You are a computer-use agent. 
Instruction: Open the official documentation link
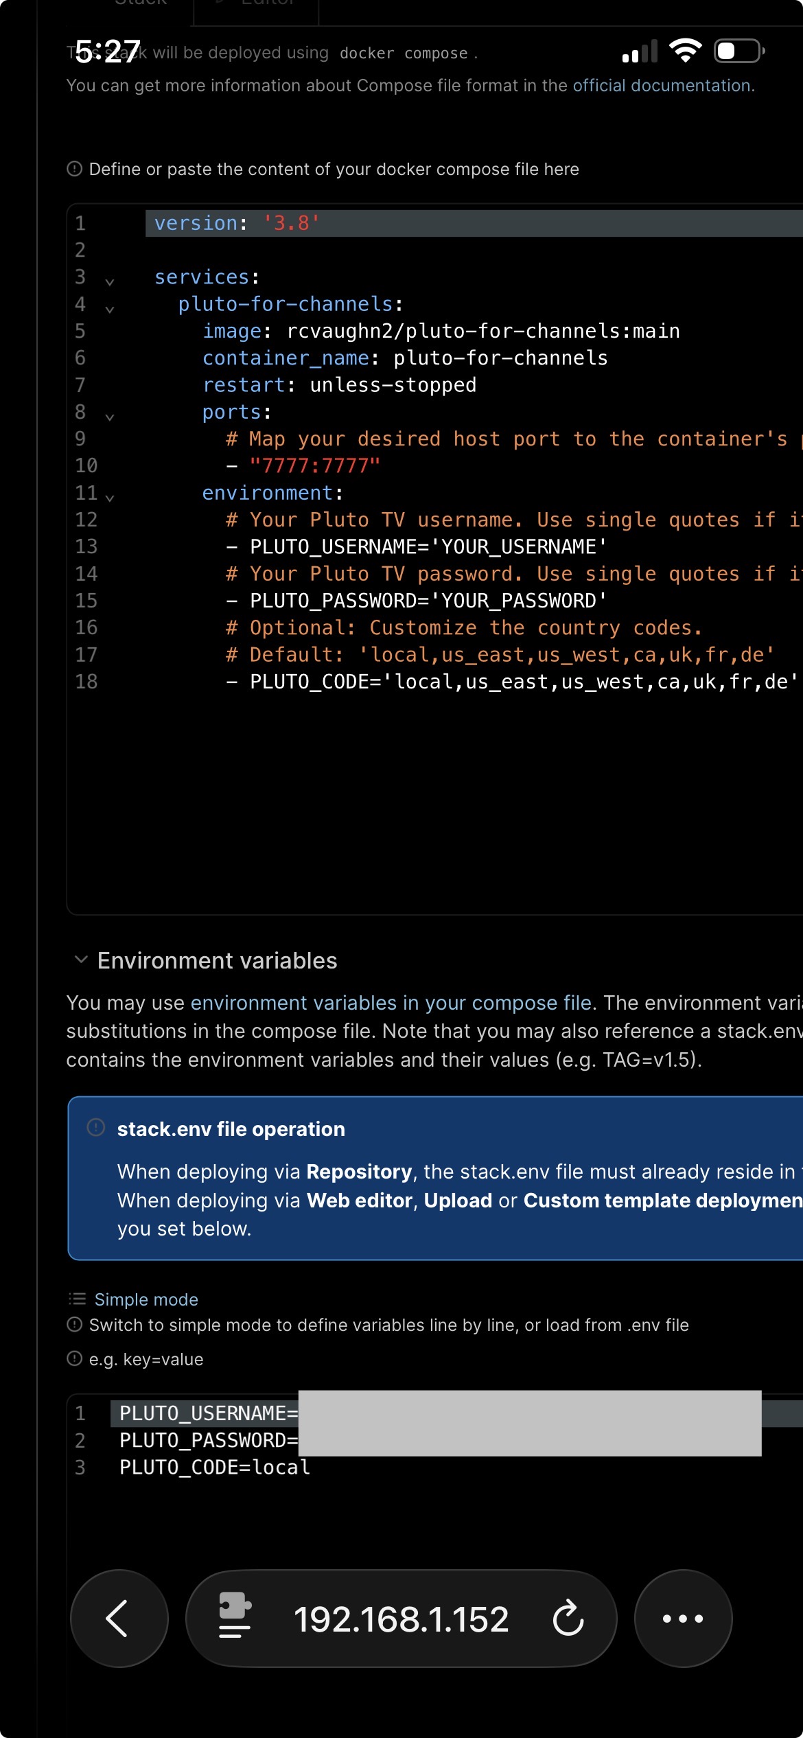[x=662, y=86]
